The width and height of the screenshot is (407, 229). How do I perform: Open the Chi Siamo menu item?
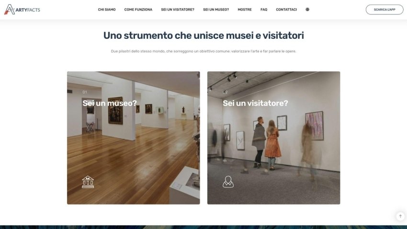[107, 10]
